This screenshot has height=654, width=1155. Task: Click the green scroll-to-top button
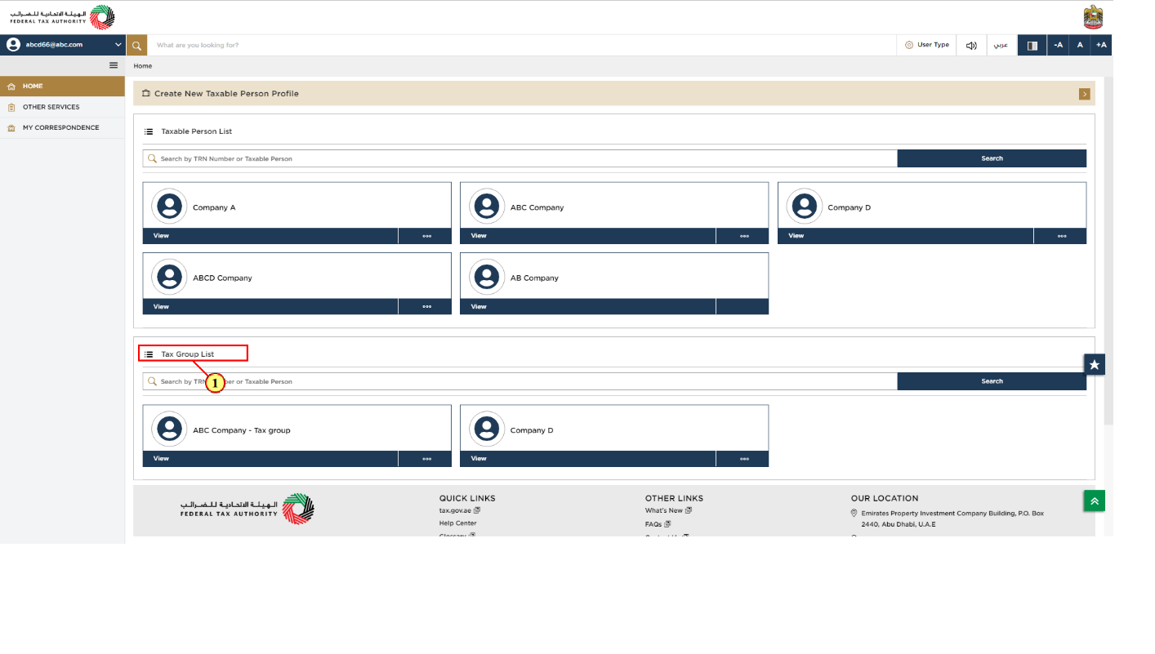[1095, 501]
